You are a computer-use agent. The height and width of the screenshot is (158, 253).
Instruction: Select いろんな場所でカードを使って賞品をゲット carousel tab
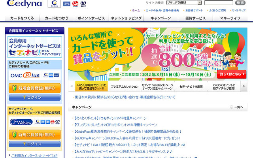[x=91, y=87]
